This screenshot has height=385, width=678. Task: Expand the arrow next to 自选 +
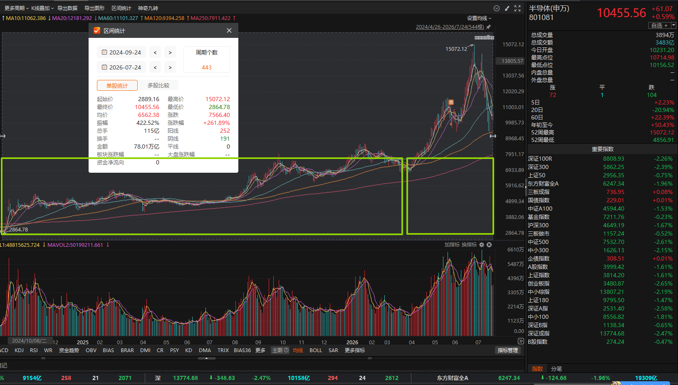[x=674, y=25]
